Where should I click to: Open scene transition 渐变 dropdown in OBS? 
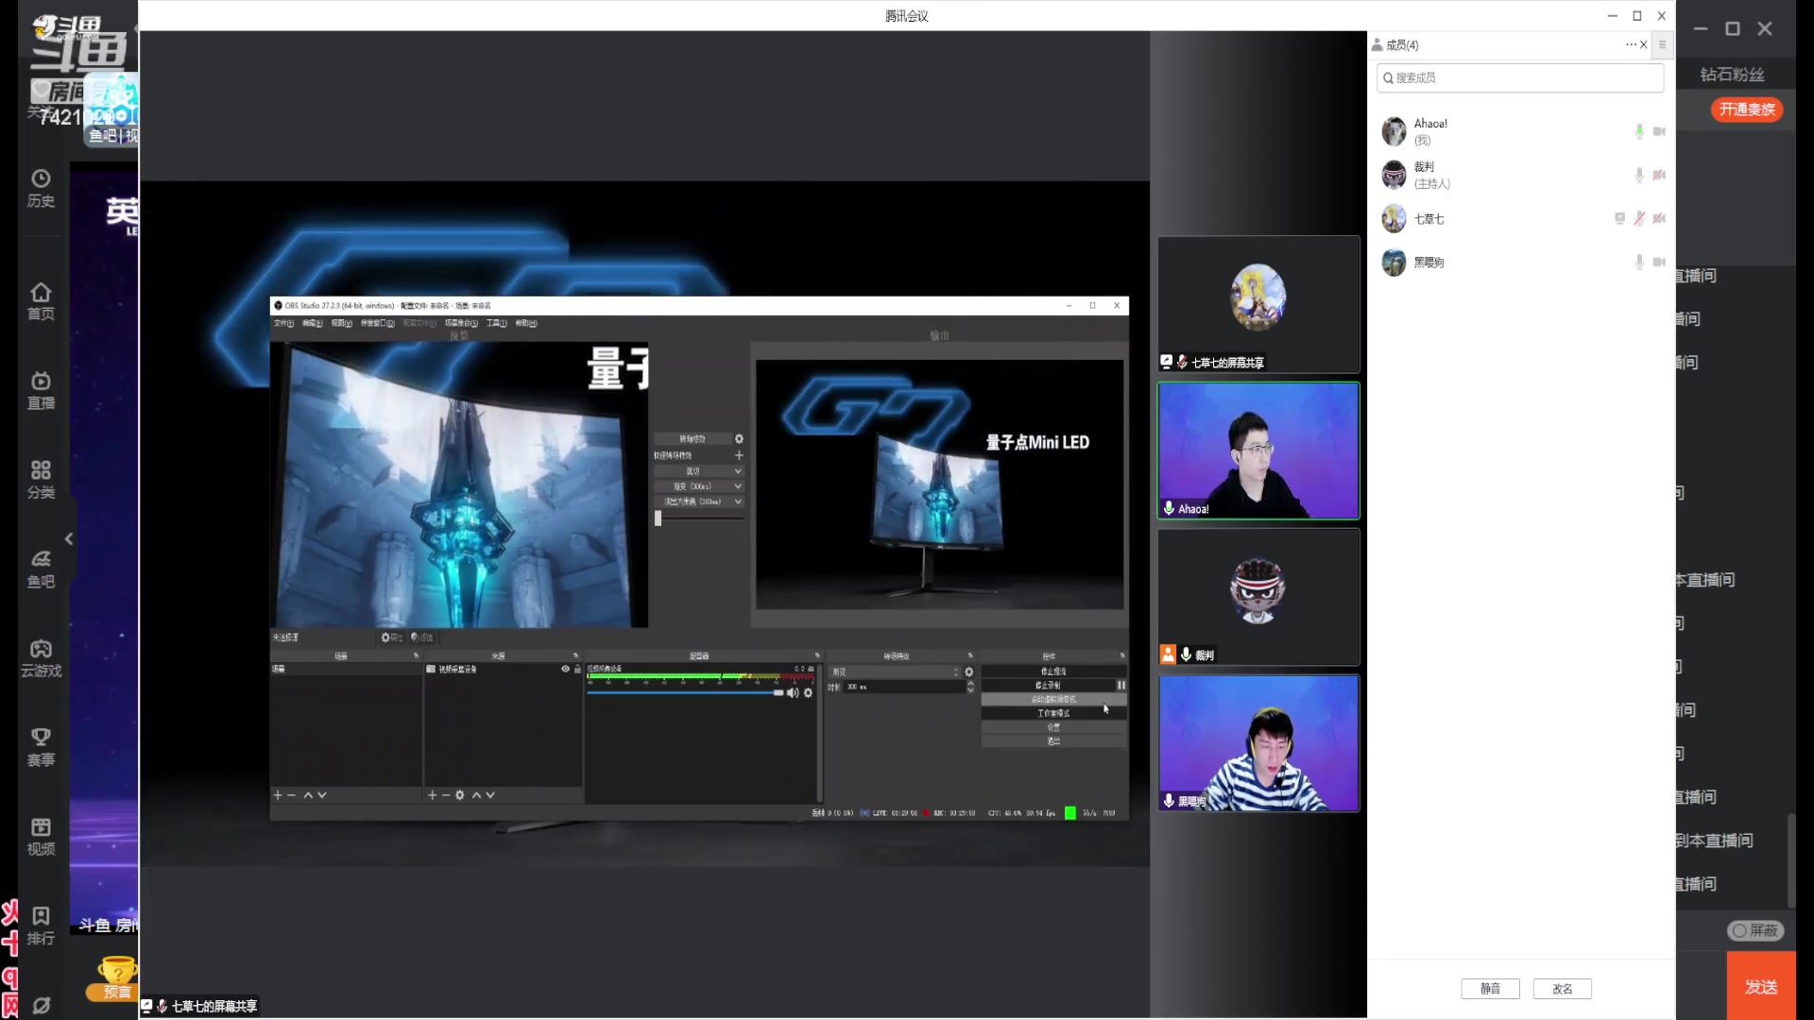point(895,671)
